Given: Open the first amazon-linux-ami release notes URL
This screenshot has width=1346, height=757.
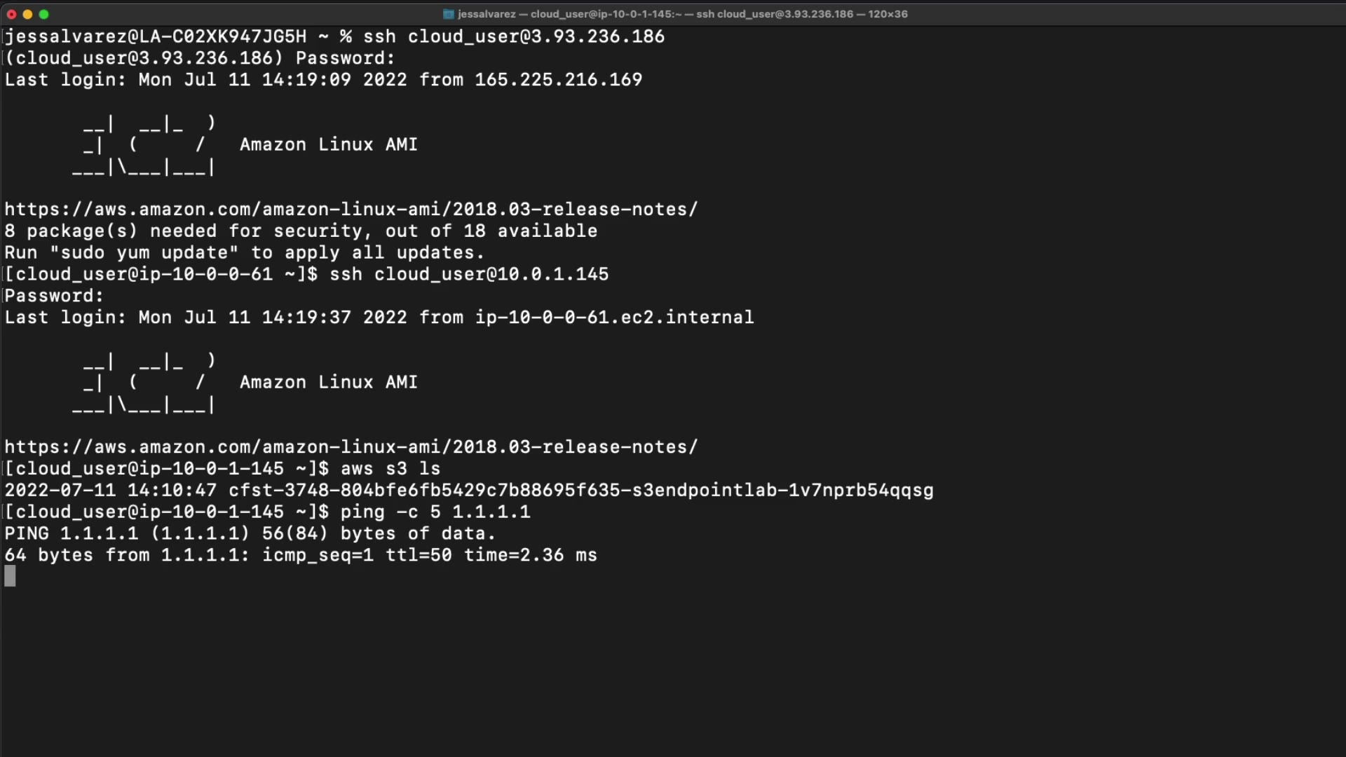Looking at the screenshot, I should pos(351,210).
